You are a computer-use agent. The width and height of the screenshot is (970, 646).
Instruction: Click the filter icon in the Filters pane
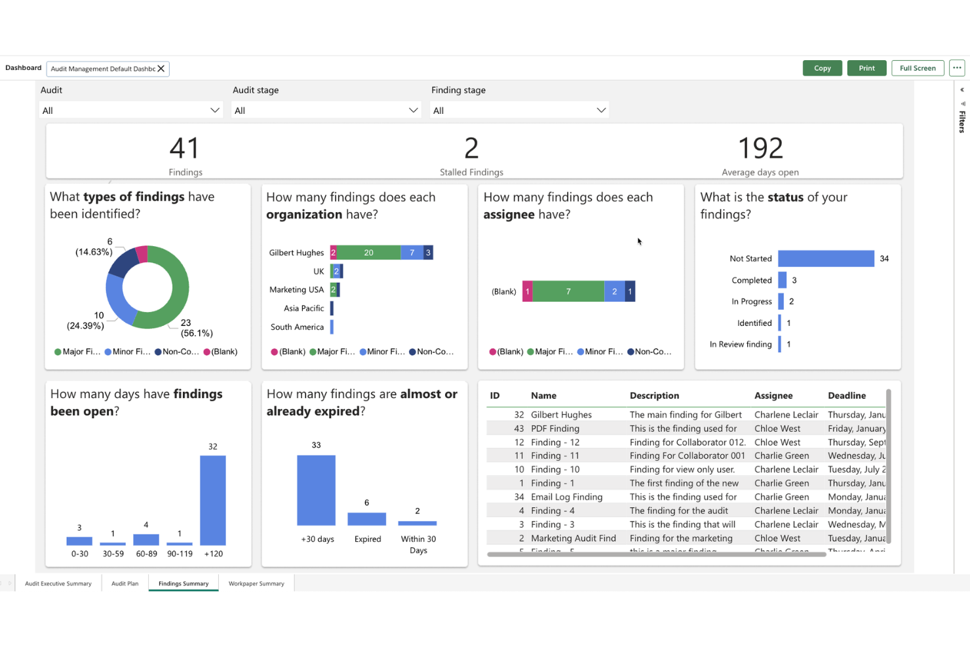click(x=962, y=104)
